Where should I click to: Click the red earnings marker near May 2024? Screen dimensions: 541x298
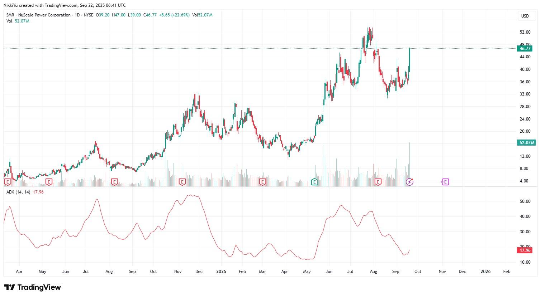coord(49,182)
